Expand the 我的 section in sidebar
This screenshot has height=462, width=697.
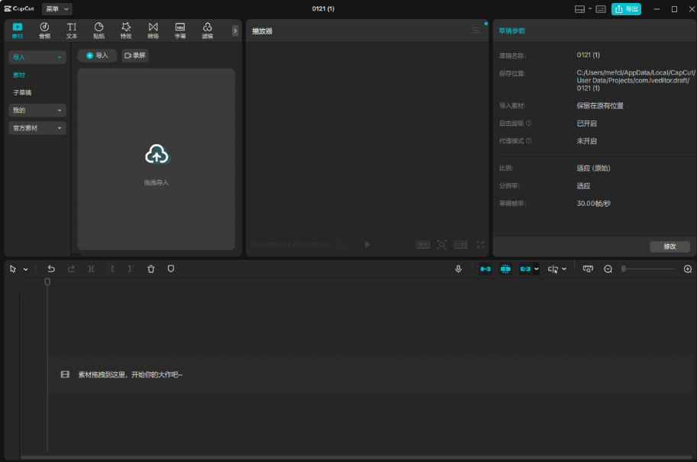pyautogui.click(x=37, y=111)
